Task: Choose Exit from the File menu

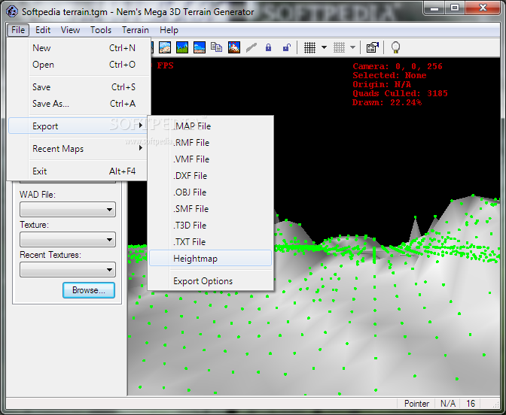Action: [78, 171]
